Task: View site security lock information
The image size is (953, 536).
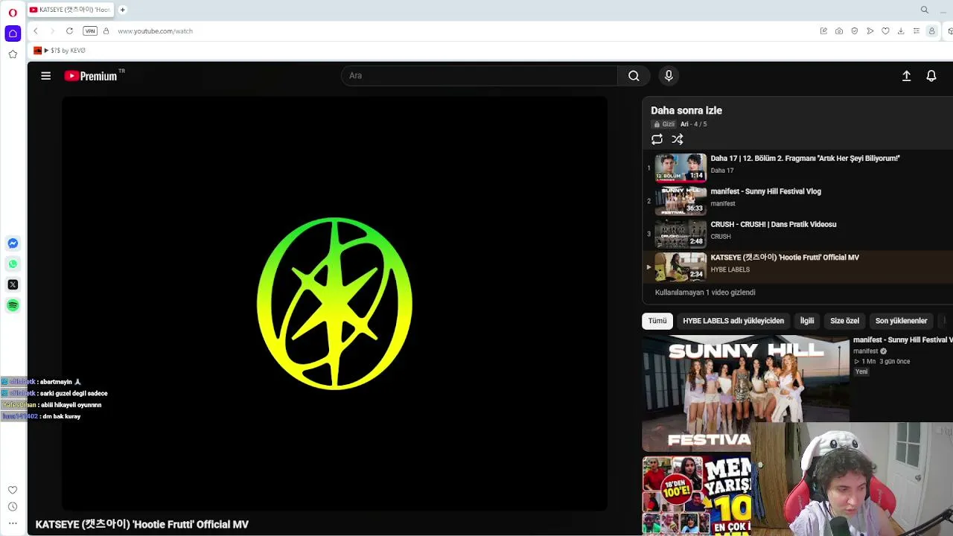Action: [x=106, y=31]
